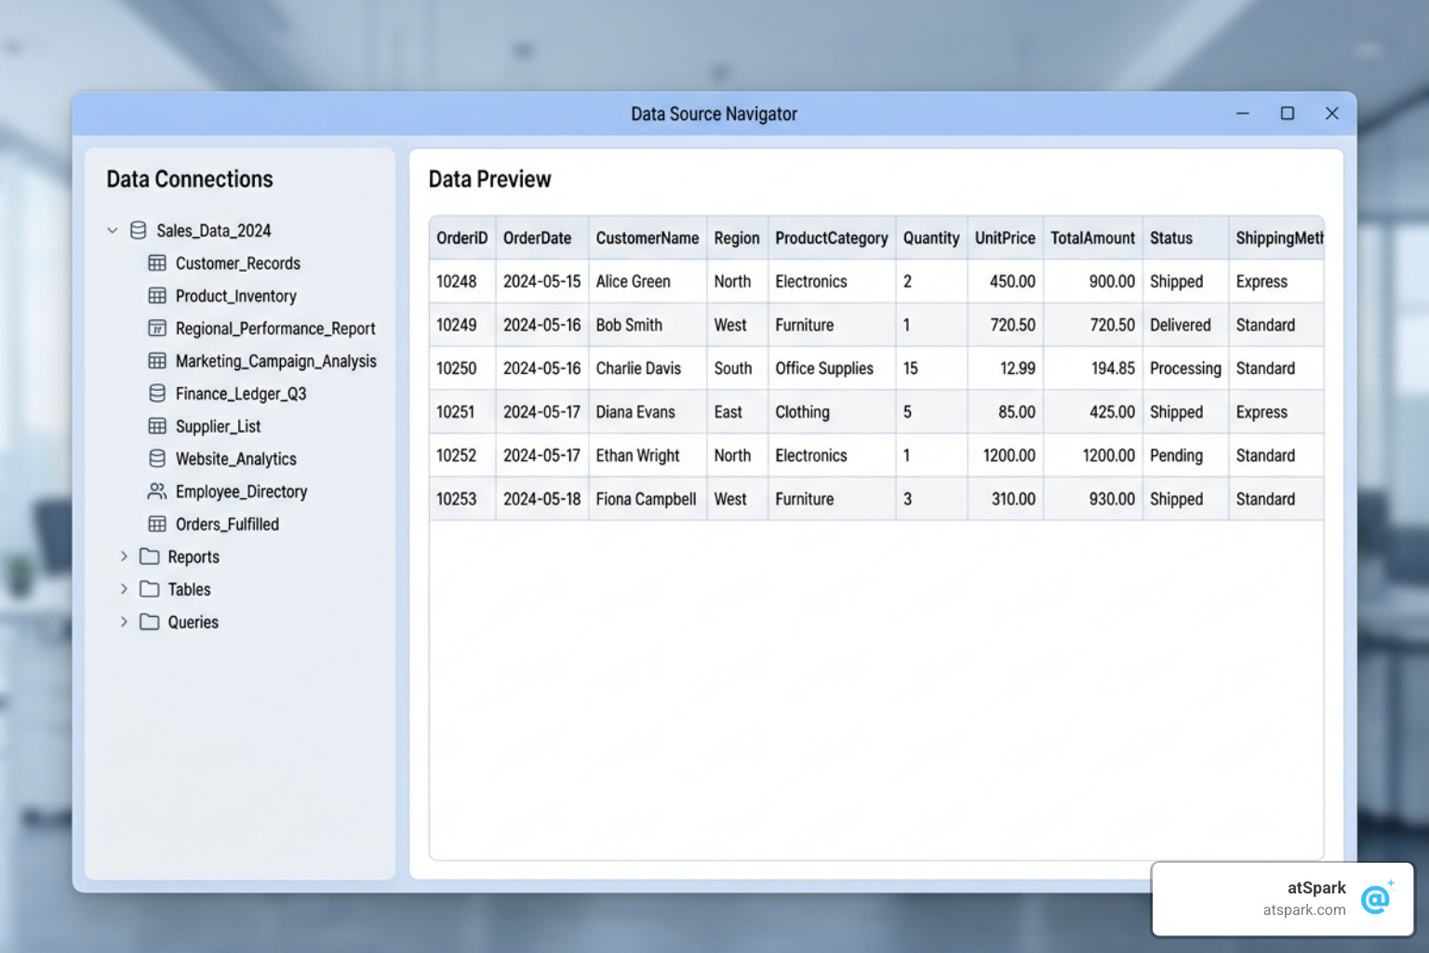The height and width of the screenshot is (953, 1429).
Task: Click the 1200.00 unit price cell
Action: [x=1005, y=455]
